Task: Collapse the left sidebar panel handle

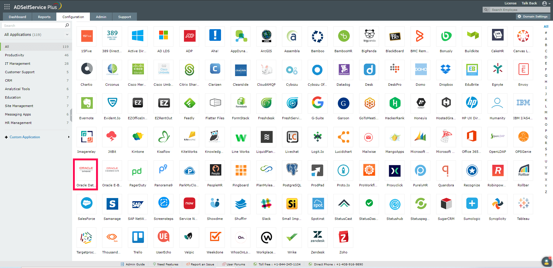Action: coord(71,115)
